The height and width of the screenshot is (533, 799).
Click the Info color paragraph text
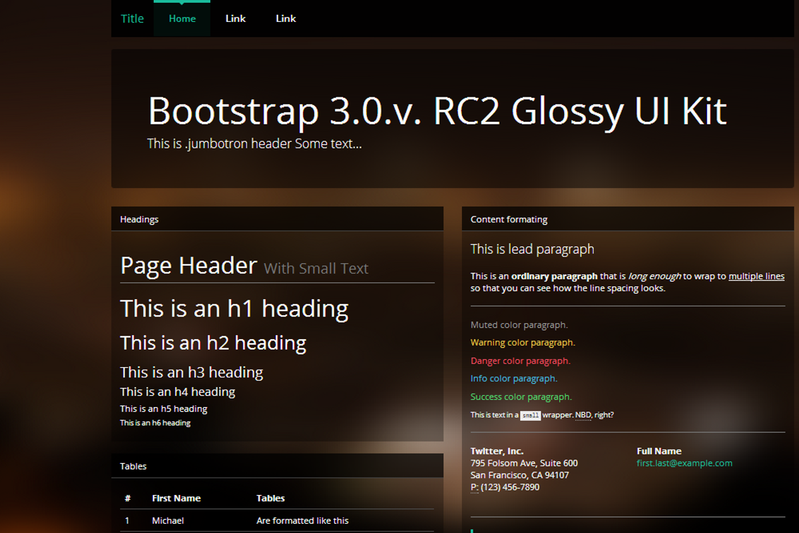514,378
